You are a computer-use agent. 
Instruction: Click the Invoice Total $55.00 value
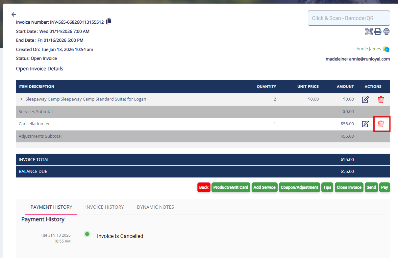tap(347, 159)
